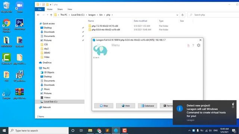Click the bin breadcrumb segment
The height and width of the screenshot is (134, 239).
point(101,15)
